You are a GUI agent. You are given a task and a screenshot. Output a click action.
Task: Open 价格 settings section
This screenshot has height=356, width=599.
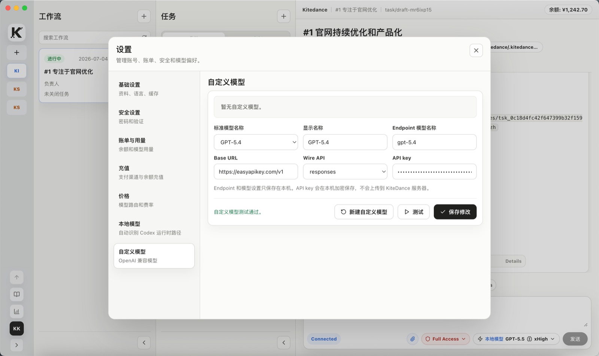[154, 200]
